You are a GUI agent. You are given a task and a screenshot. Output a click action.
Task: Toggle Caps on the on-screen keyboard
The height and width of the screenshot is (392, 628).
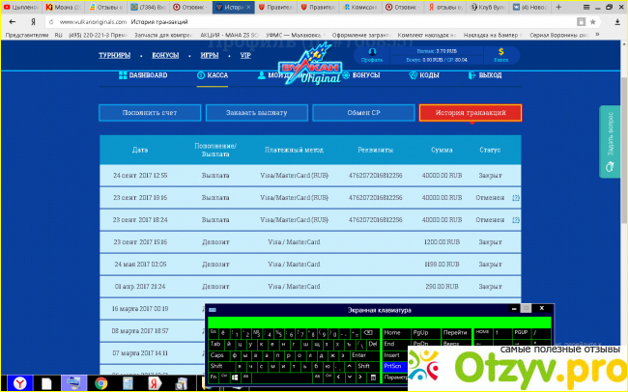pyautogui.click(x=217, y=354)
